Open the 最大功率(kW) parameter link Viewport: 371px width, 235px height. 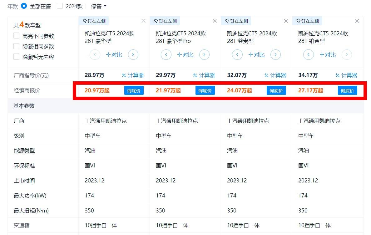point(30,196)
